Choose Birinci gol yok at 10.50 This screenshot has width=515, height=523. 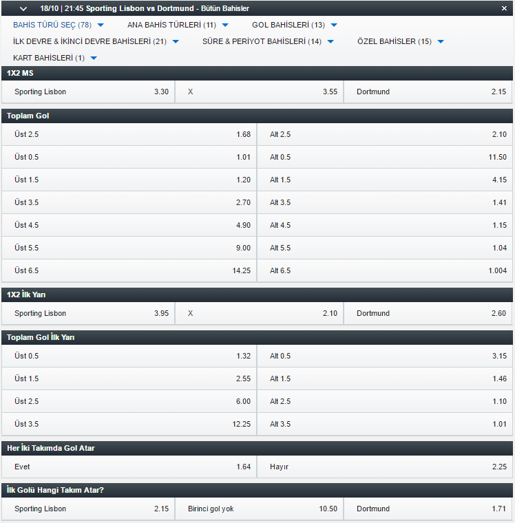click(x=260, y=509)
